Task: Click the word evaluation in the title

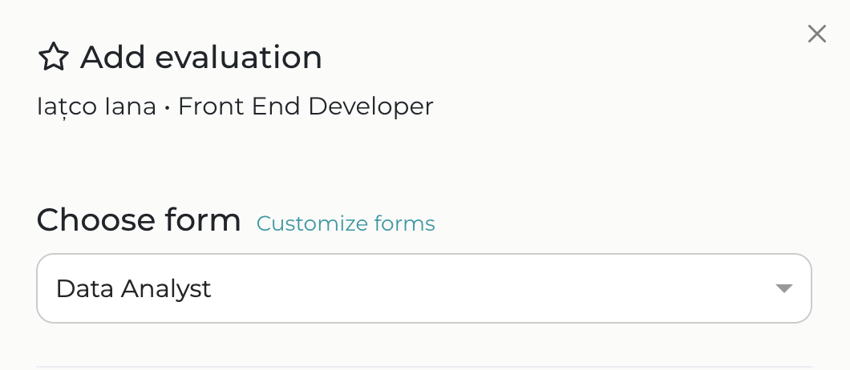Action: [238, 58]
